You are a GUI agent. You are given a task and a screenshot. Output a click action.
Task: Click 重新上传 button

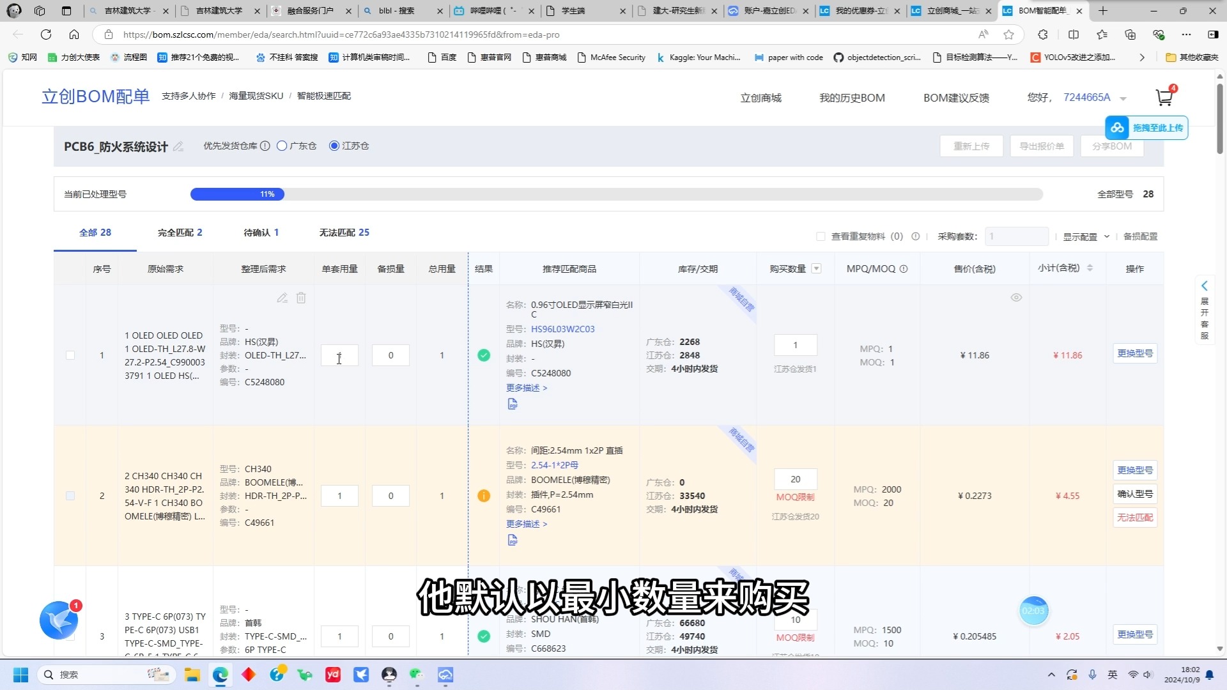point(971,146)
